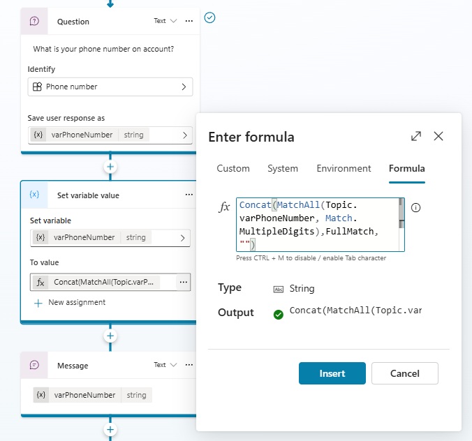Open the Set variable value node options menu

(x=189, y=195)
